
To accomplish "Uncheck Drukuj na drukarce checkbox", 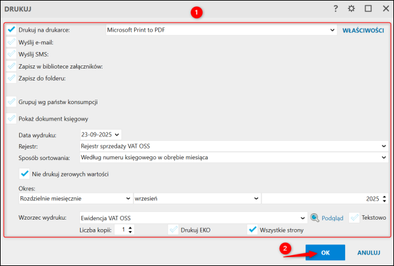I will tap(11, 30).
